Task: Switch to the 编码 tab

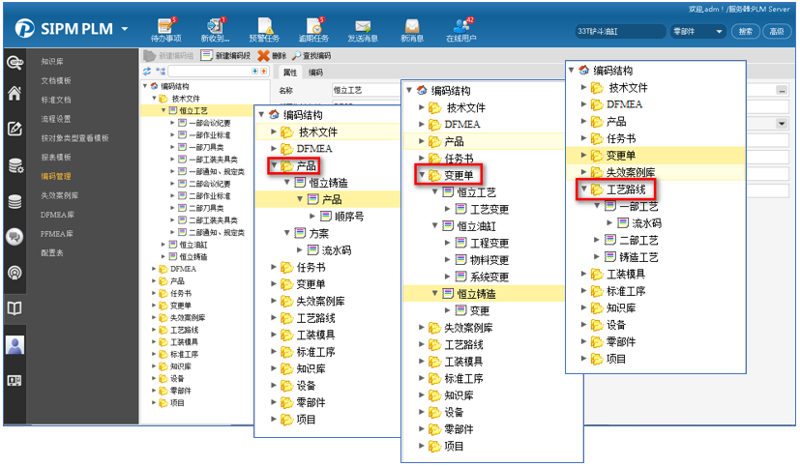Action: point(315,72)
